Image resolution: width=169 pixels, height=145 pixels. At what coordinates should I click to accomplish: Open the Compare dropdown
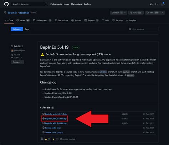(17, 62)
